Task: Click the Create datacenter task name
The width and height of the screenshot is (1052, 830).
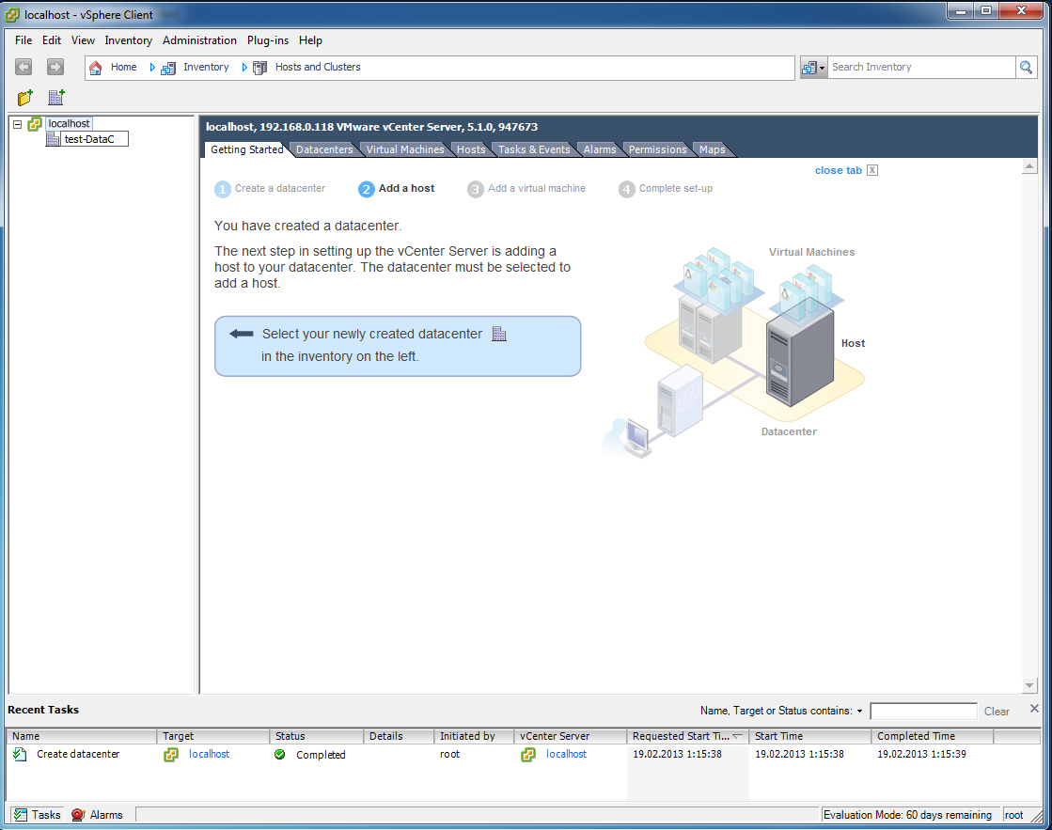Action: pos(78,754)
